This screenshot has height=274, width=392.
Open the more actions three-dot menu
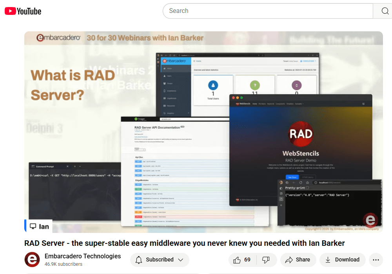[376, 260]
